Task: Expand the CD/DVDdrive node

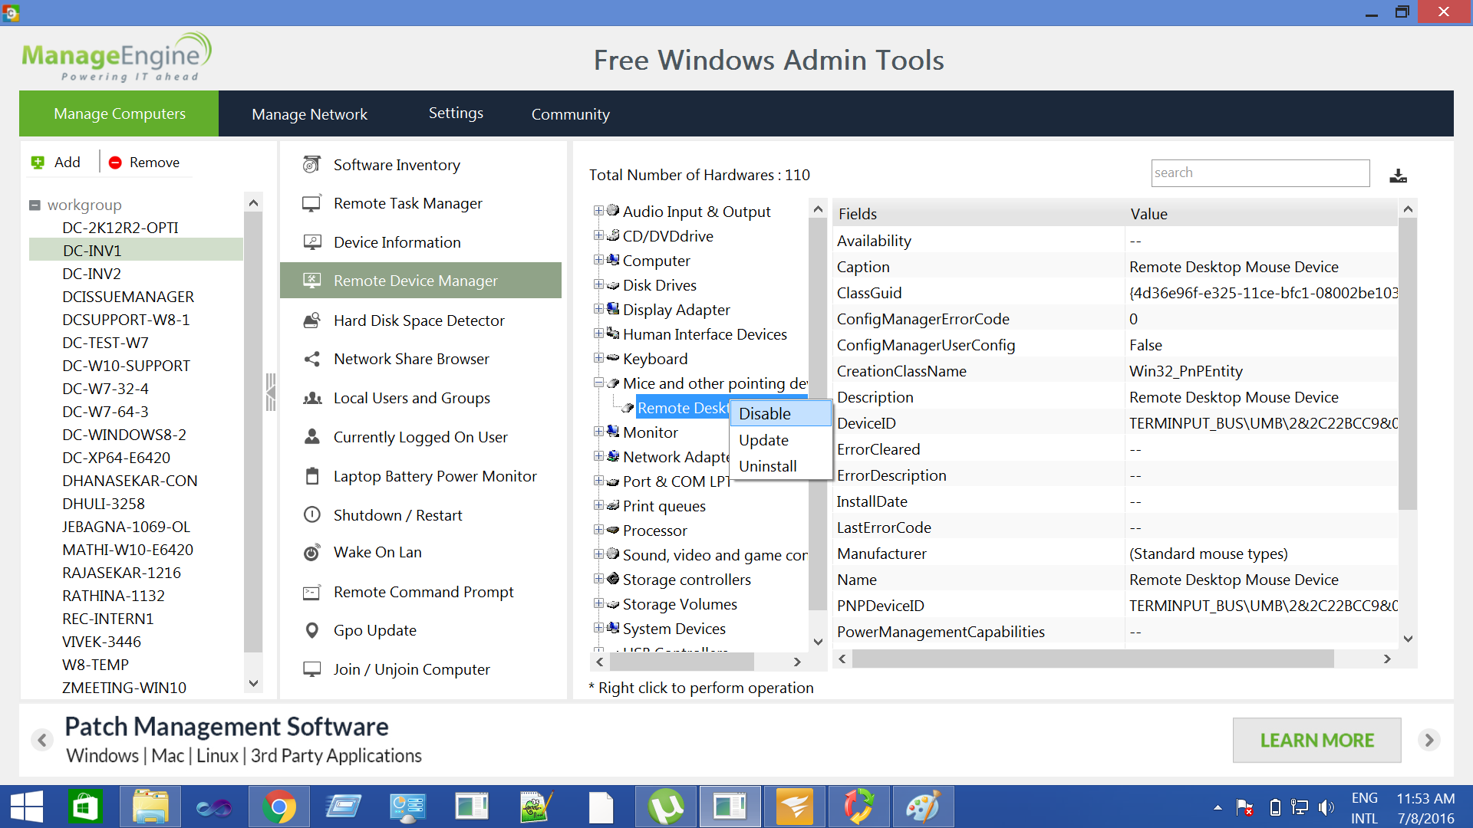Action: coord(598,235)
